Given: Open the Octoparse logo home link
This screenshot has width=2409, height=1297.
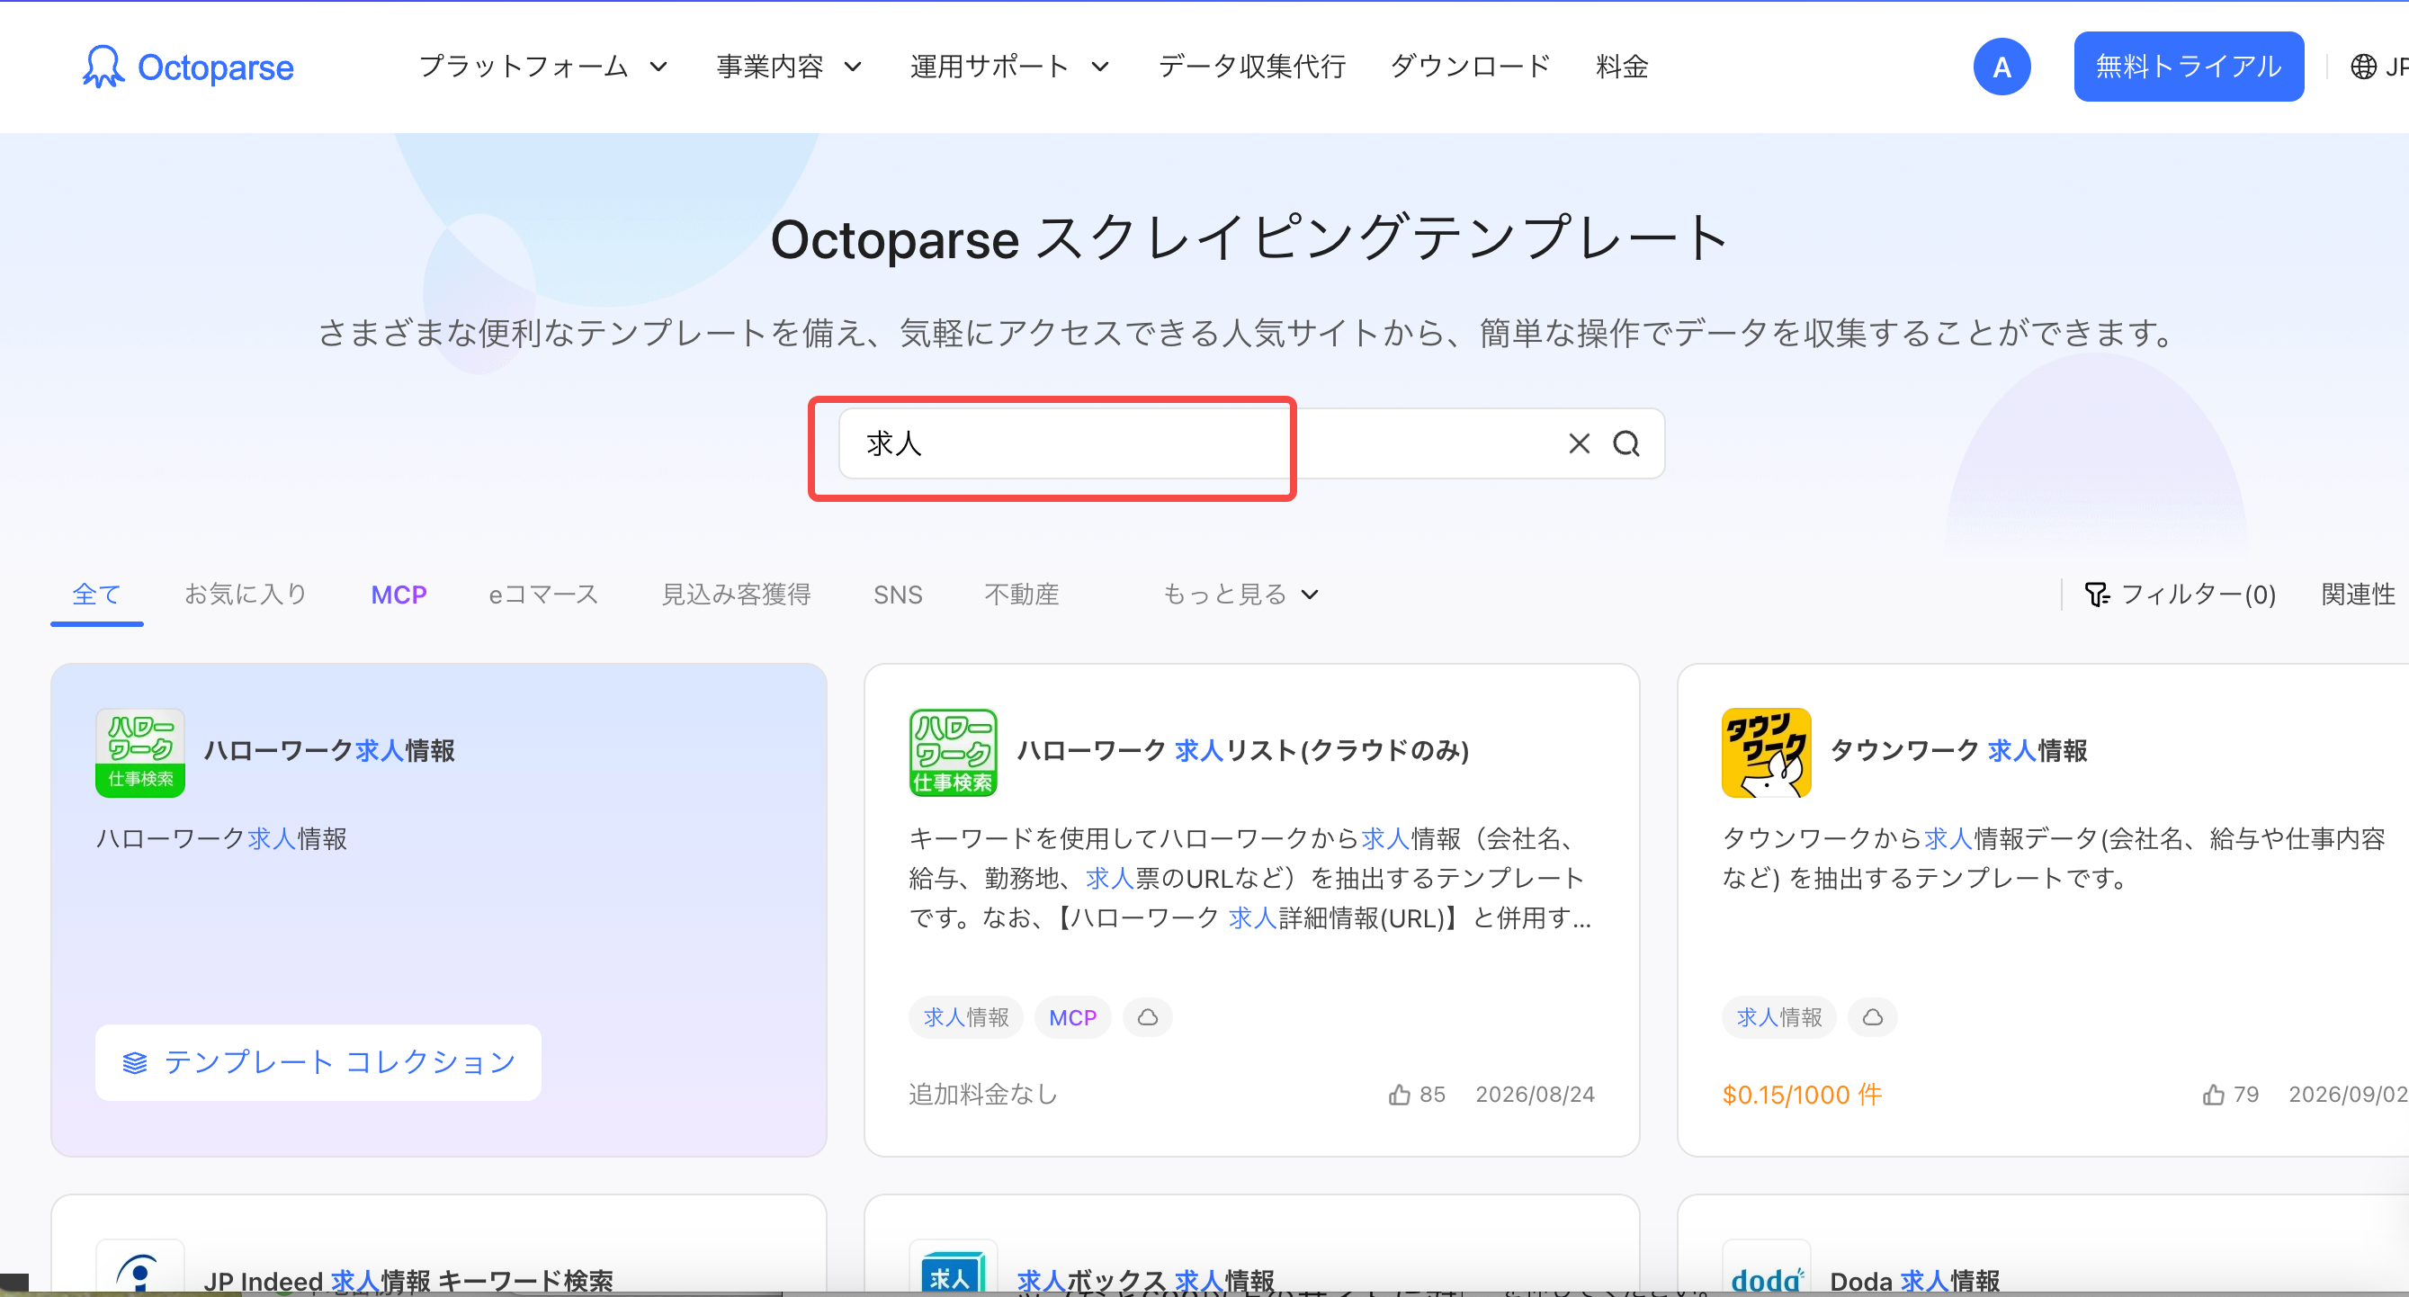Looking at the screenshot, I should 188,67.
